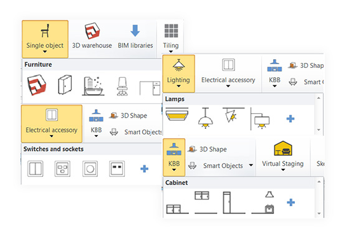
Task: Click KBB in the Lighting toolbar
Action: [x=274, y=74]
